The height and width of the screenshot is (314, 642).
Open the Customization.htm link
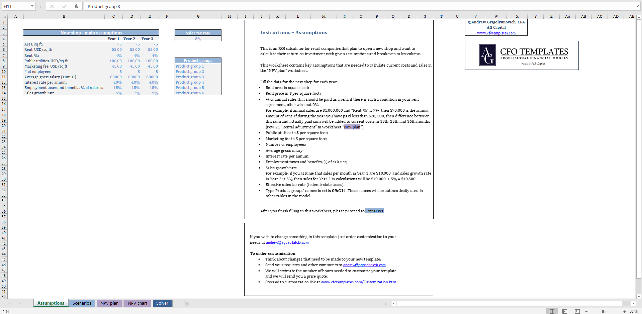coord(359,282)
